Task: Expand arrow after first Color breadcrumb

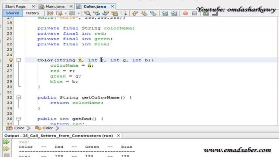Action: [x=28, y=128]
